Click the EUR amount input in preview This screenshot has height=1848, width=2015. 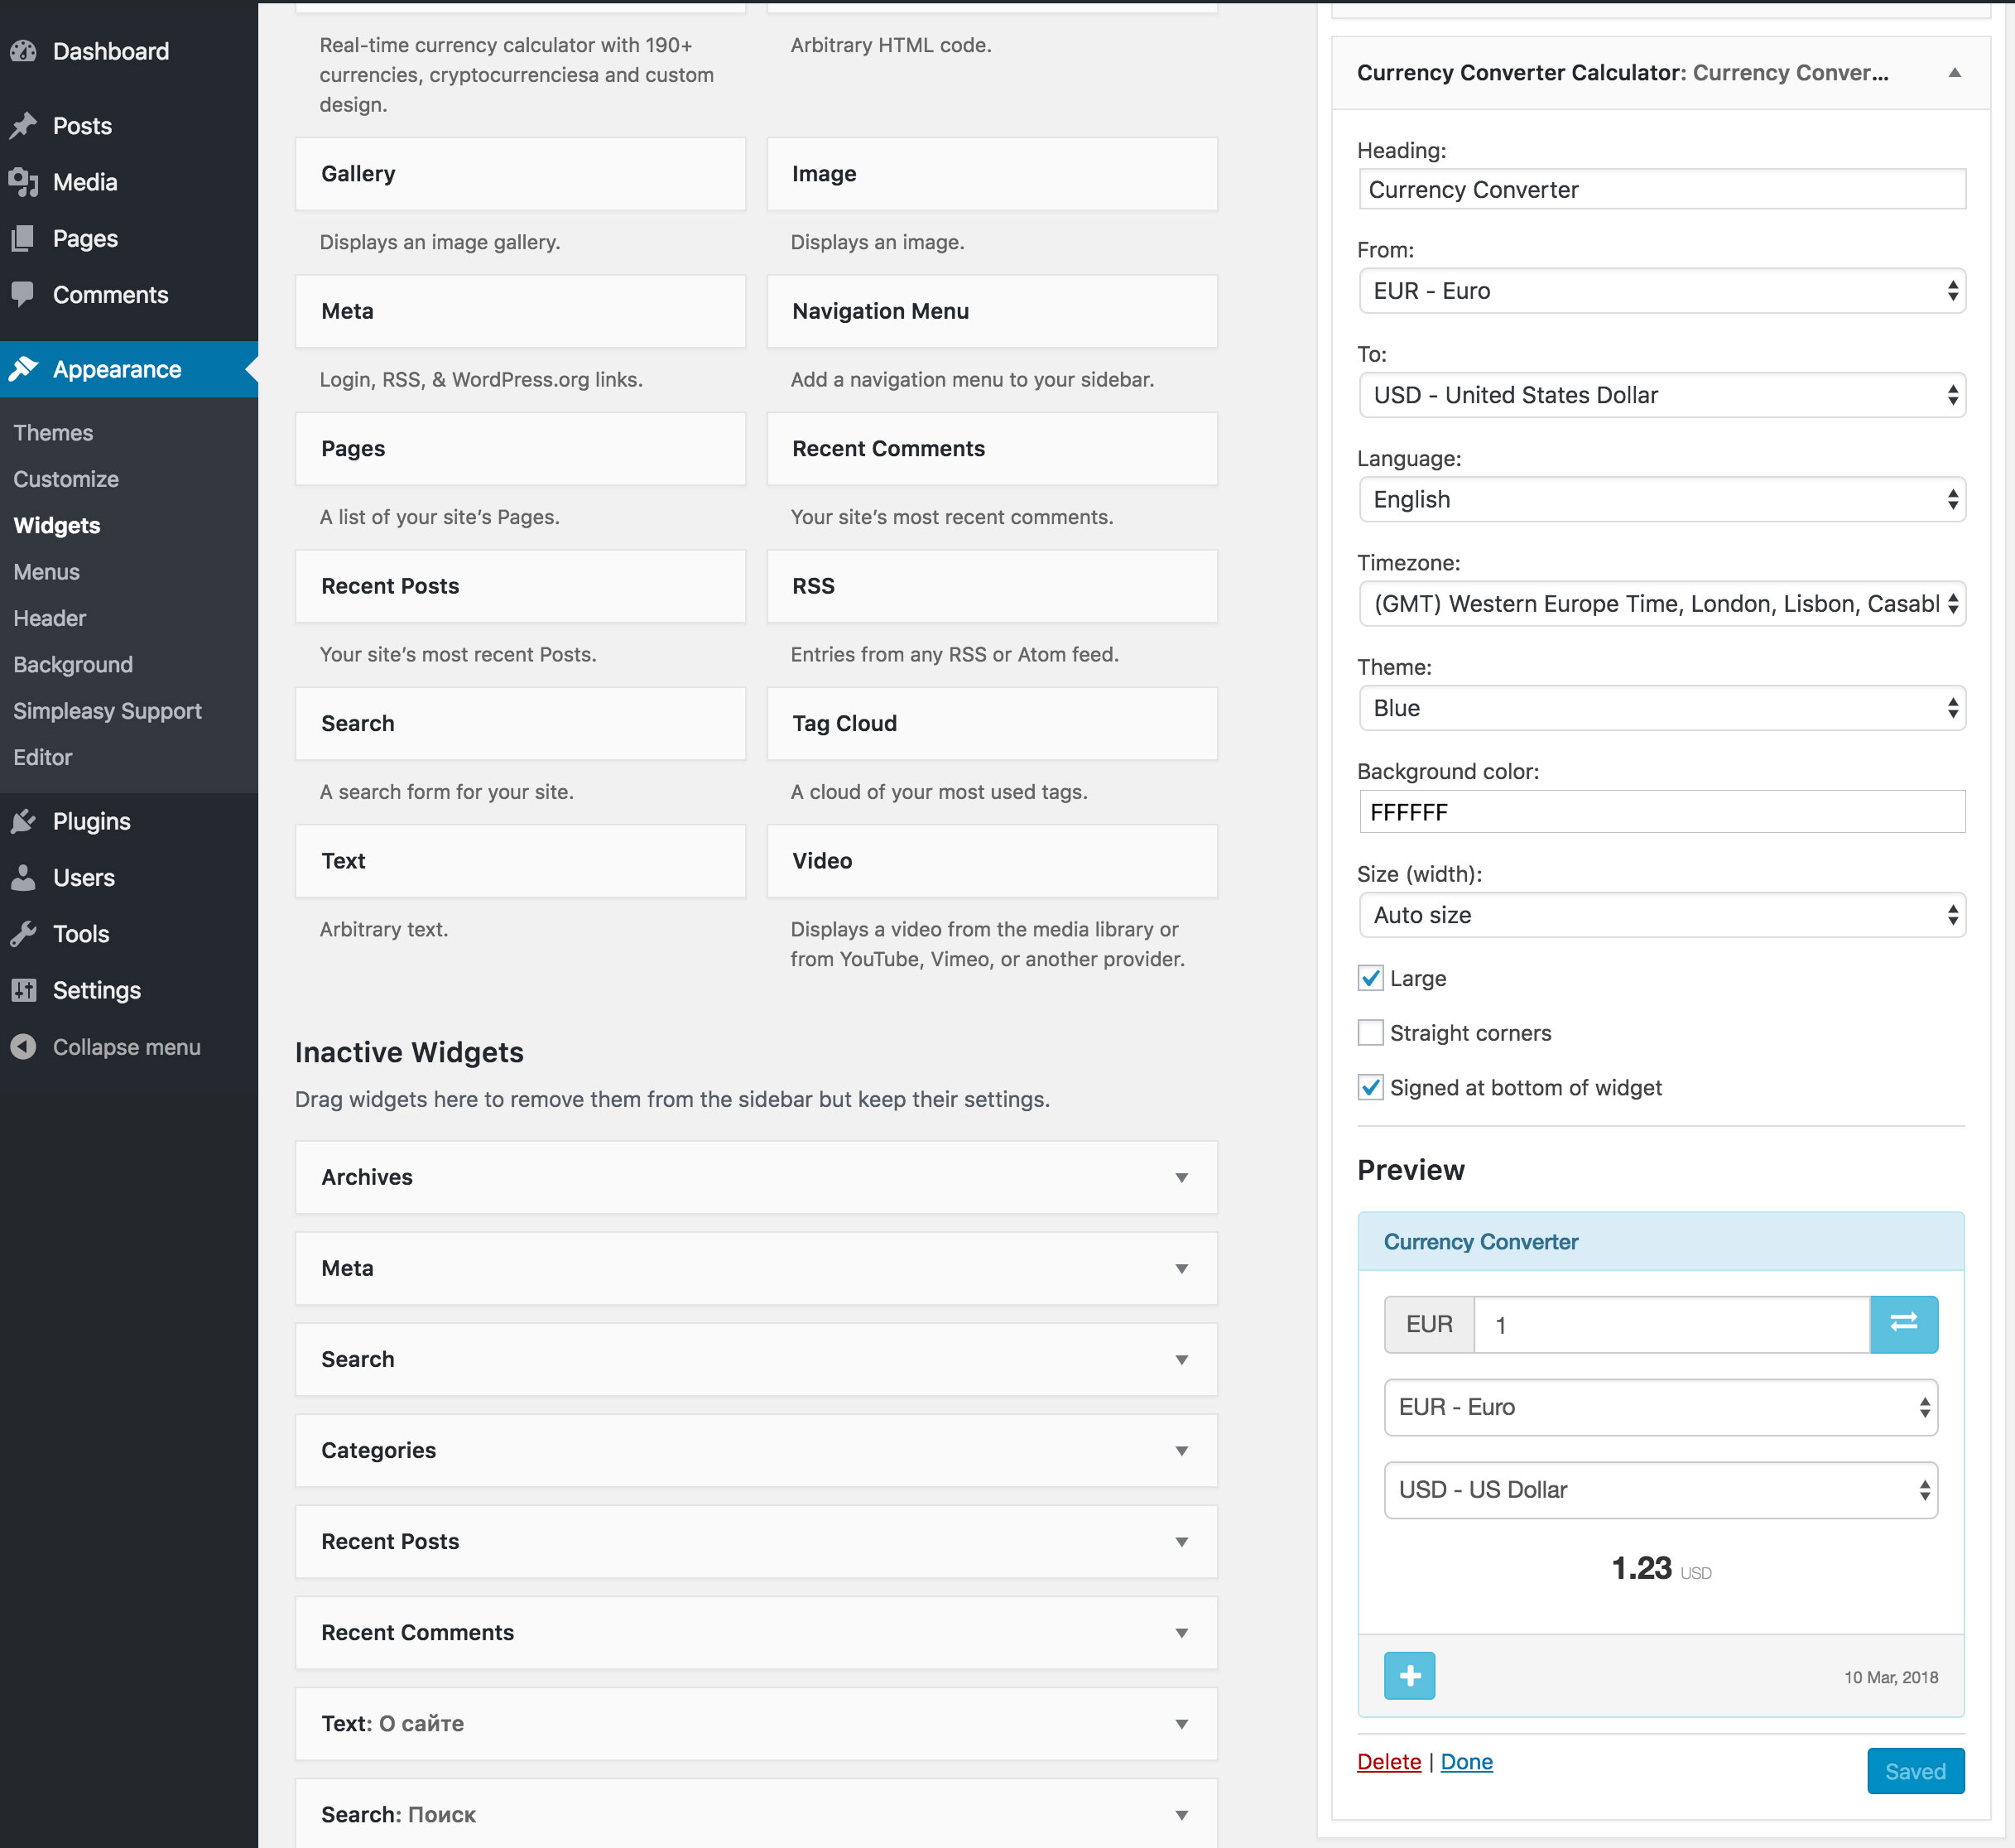point(1671,1324)
